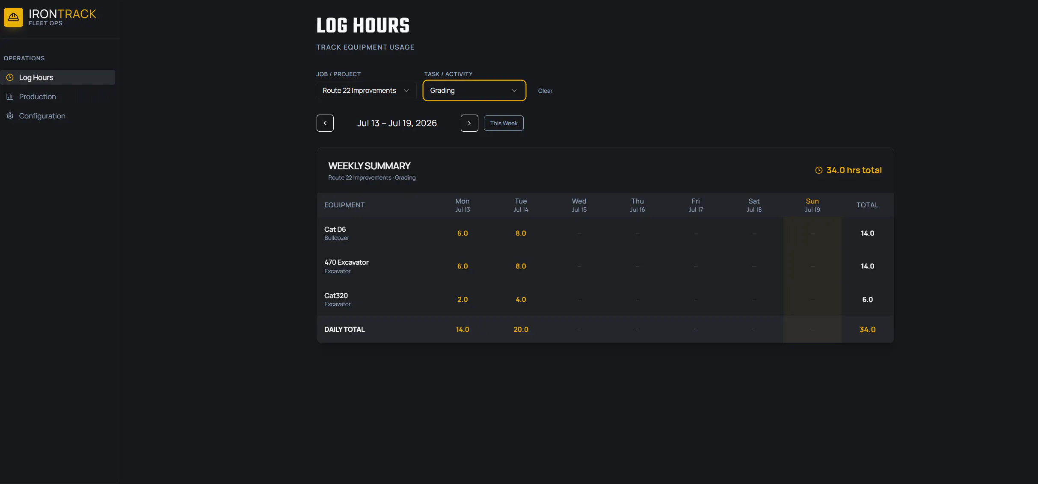Click the empty Sunday cell for Cat320
This screenshot has height=484, width=1038.
point(812,300)
